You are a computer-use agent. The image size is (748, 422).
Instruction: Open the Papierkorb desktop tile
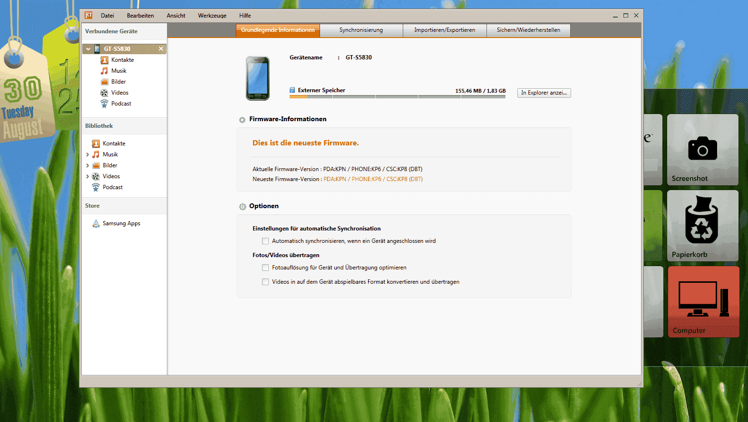point(703,226)
